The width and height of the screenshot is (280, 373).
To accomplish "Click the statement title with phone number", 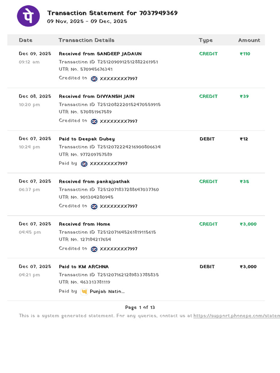I will (112, 13).
